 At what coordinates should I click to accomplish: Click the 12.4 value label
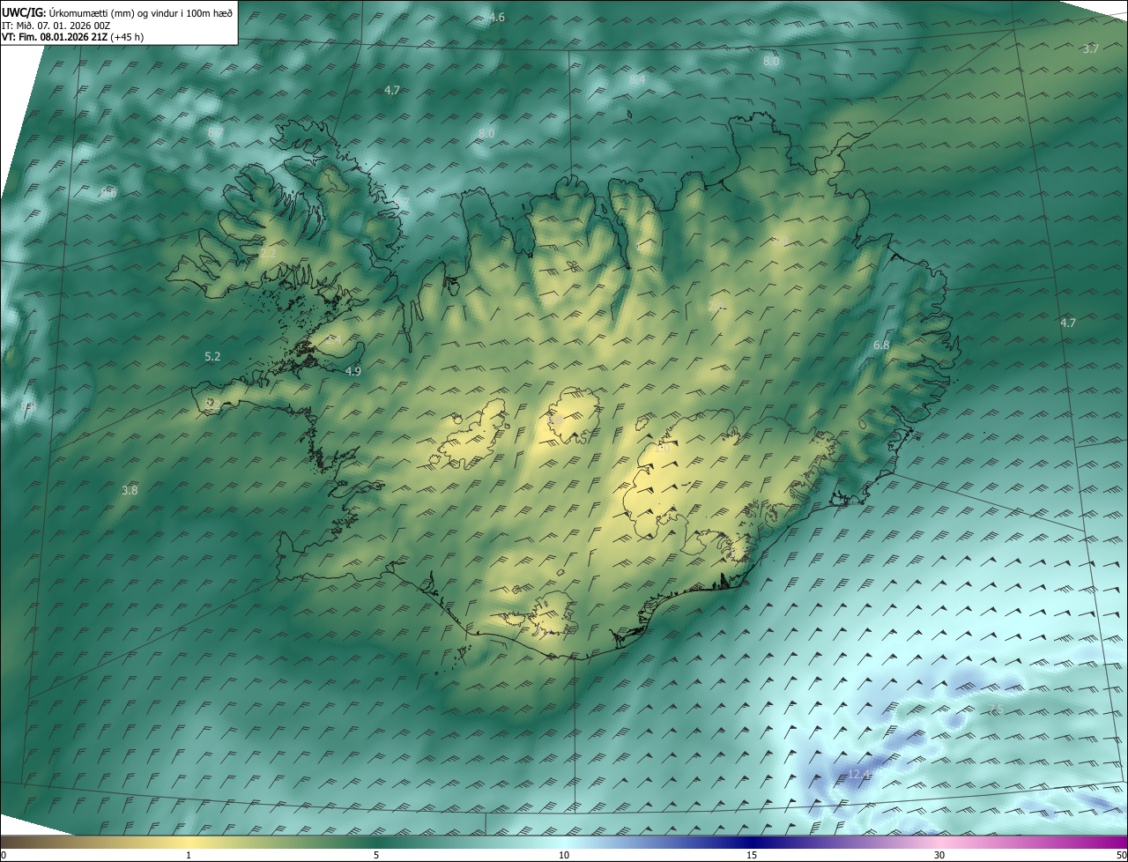tap(859, 774)
